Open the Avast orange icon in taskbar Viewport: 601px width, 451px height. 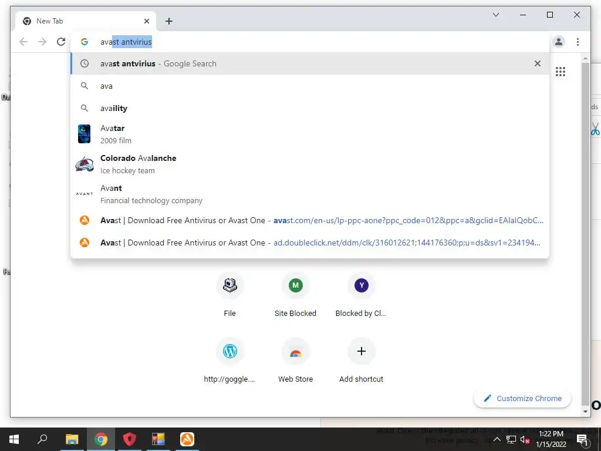pos(187,439)
